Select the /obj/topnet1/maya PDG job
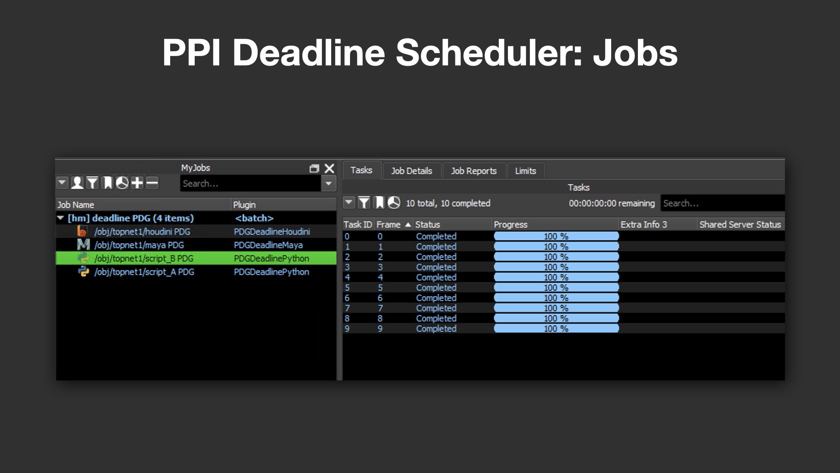 pyautogui.click(x=139, y=245)
